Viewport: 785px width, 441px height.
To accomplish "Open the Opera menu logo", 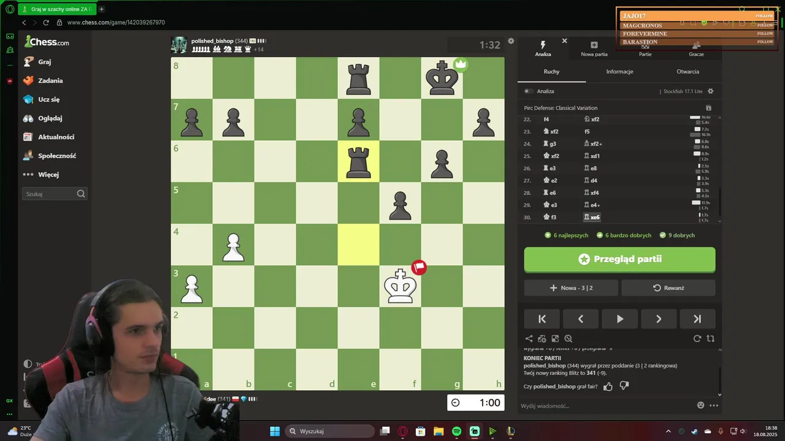I will pyautogui.click(x=10, y=9).
